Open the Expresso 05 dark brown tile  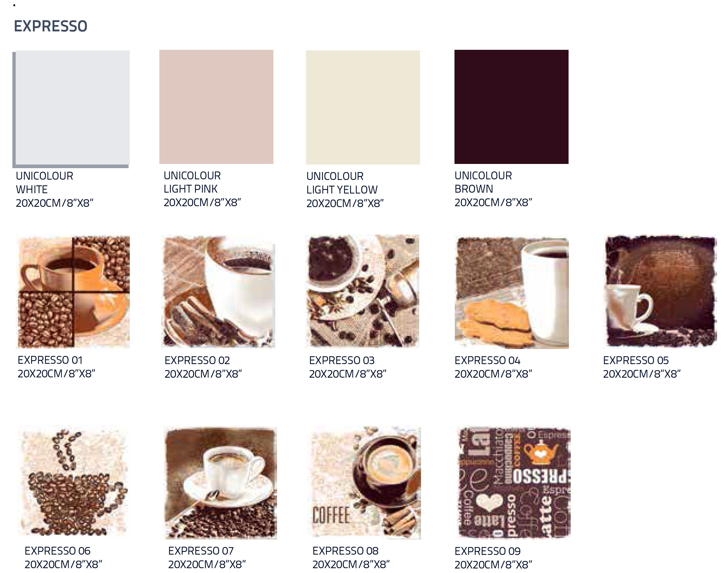661,291
